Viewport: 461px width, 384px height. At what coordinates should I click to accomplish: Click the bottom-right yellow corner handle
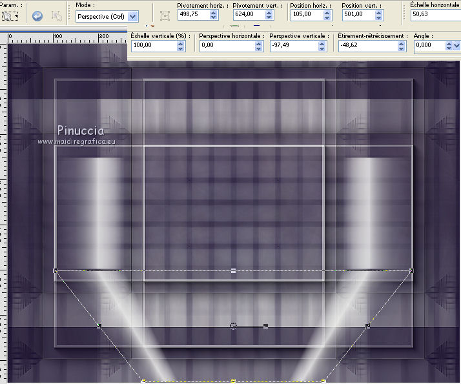pos(323,381)
